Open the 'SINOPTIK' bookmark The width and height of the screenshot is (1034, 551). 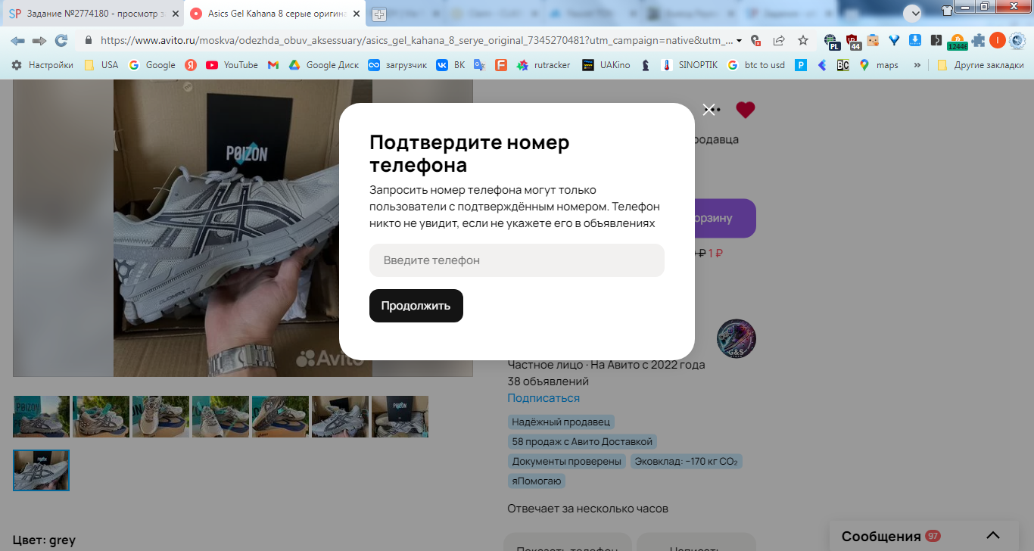click(x=689, y=65)
